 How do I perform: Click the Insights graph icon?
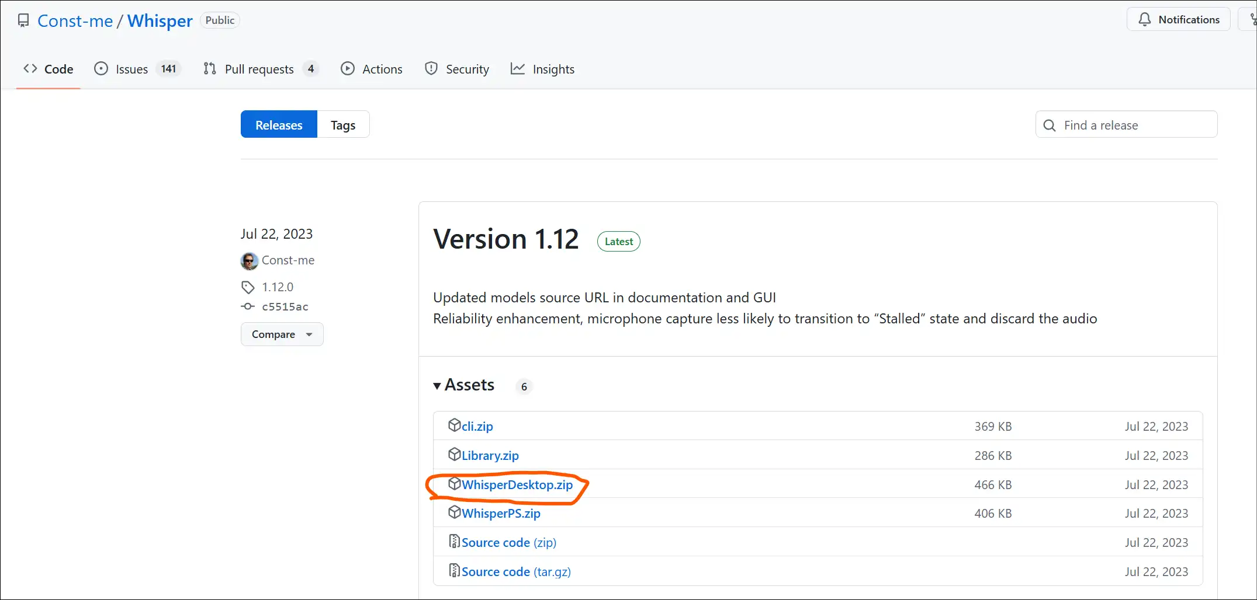point(518,69)
